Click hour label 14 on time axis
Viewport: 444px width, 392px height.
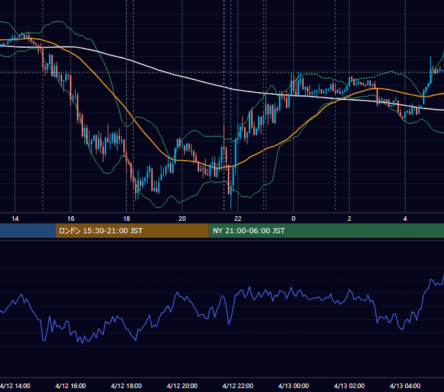pyautogui.click(x=15, y=219)
